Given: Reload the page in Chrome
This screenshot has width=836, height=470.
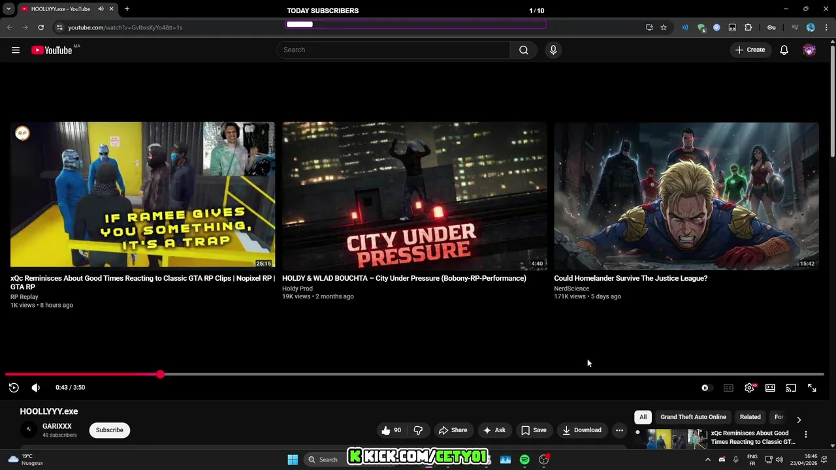Looking at the screenshot, I should click(x=40, y=27).
